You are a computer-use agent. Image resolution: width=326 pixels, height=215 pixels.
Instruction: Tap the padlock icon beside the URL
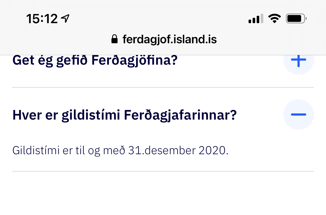[115, 39]
